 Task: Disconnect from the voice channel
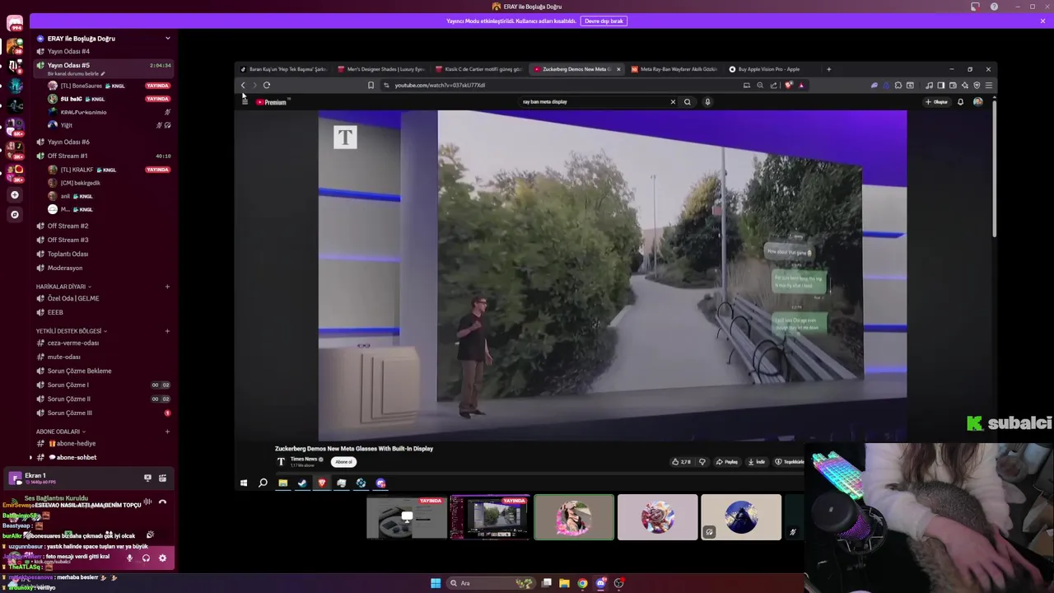click(162, 502)
